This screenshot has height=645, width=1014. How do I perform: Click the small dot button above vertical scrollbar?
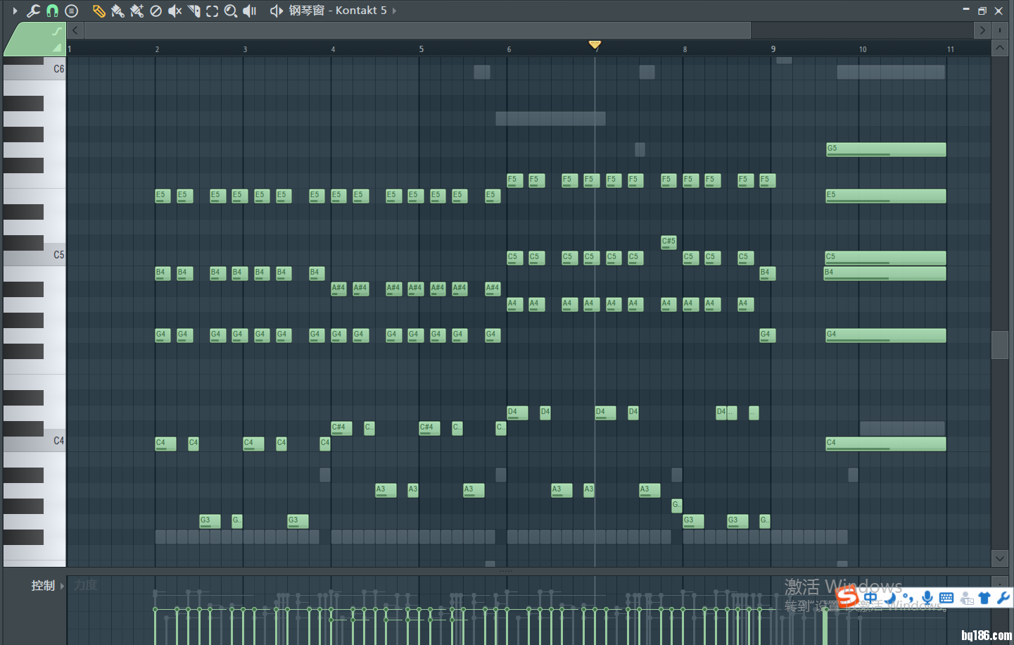[x=1000, y=30]
